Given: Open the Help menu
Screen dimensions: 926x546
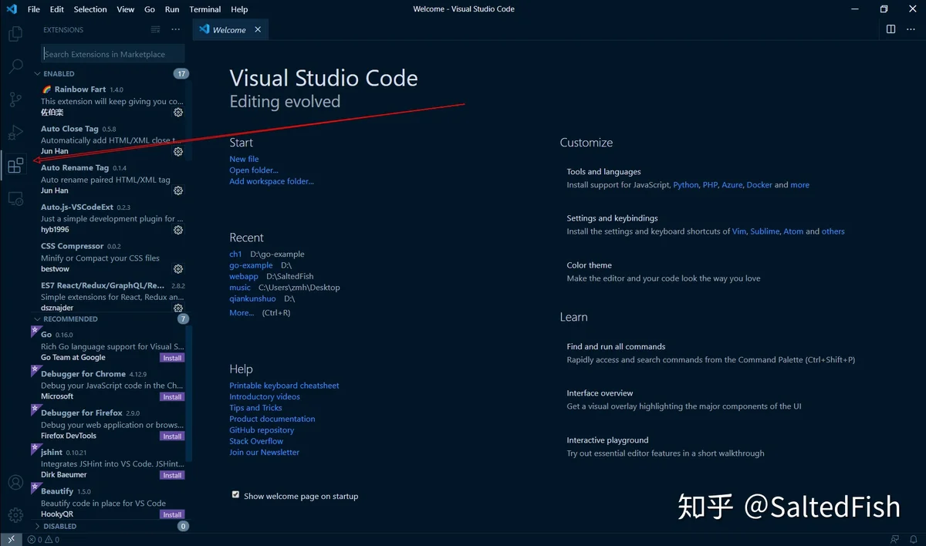Looking at the screenshot, I should click(239, 9).
